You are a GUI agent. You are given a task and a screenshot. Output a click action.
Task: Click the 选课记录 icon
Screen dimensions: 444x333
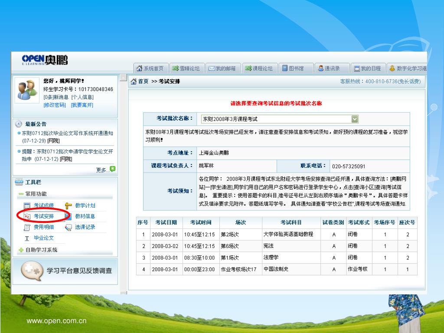tap(68, 227)
